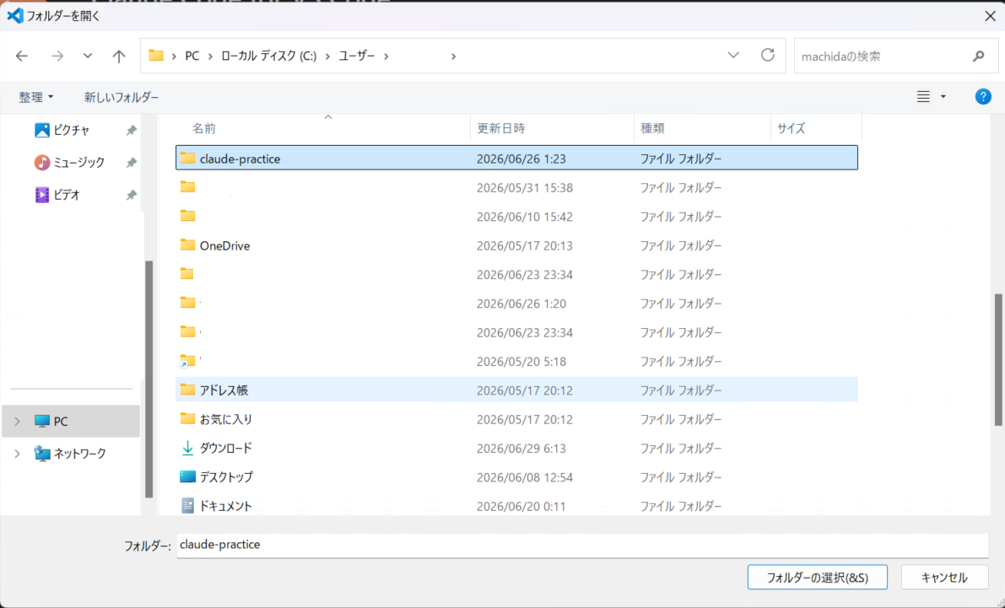Click the デスクトップ blue icon
1005x608 pixels.
187,476
